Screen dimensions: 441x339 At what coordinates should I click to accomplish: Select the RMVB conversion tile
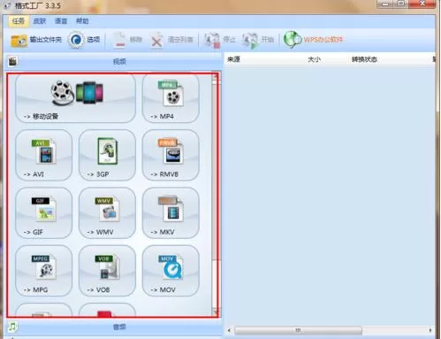click(171, 155)
